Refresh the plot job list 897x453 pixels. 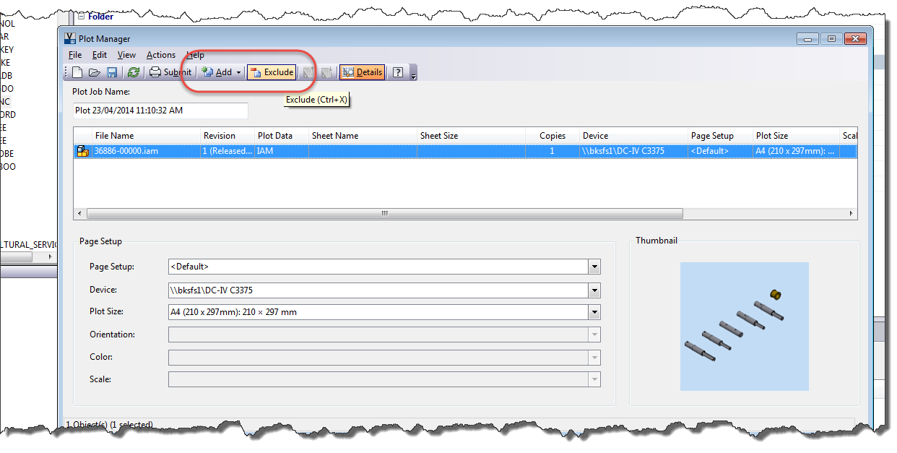click(134, 72)
